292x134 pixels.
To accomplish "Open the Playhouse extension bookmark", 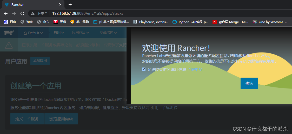I will 151,22.
